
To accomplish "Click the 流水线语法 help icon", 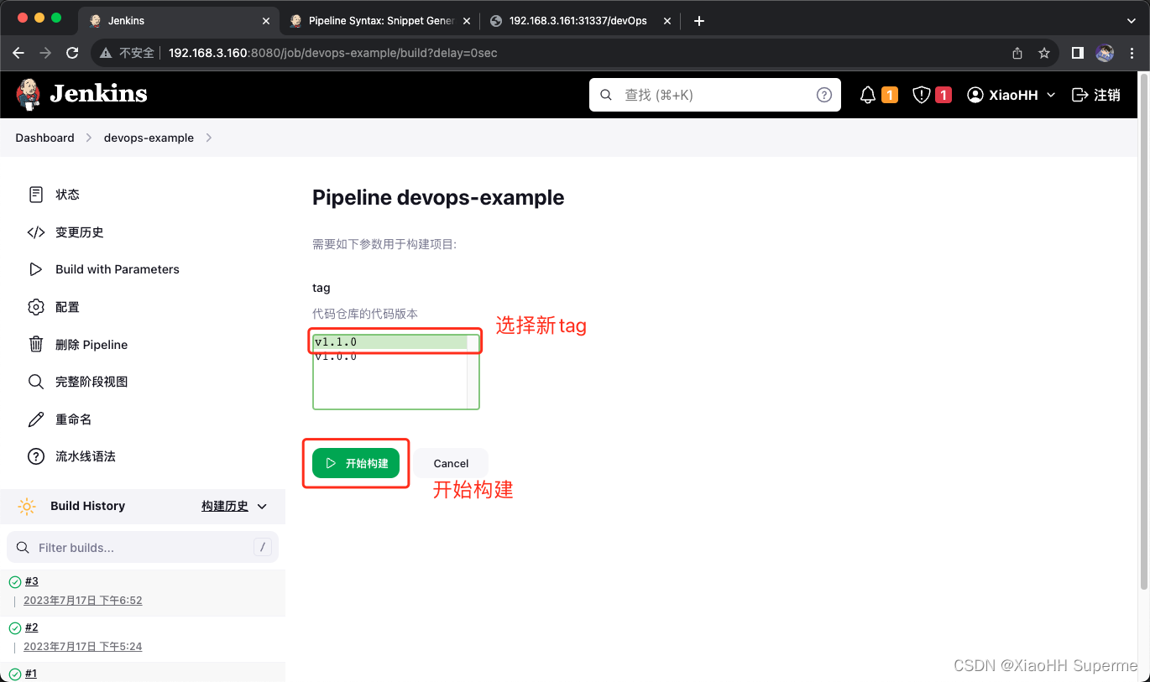I will [x=35, y=456].
